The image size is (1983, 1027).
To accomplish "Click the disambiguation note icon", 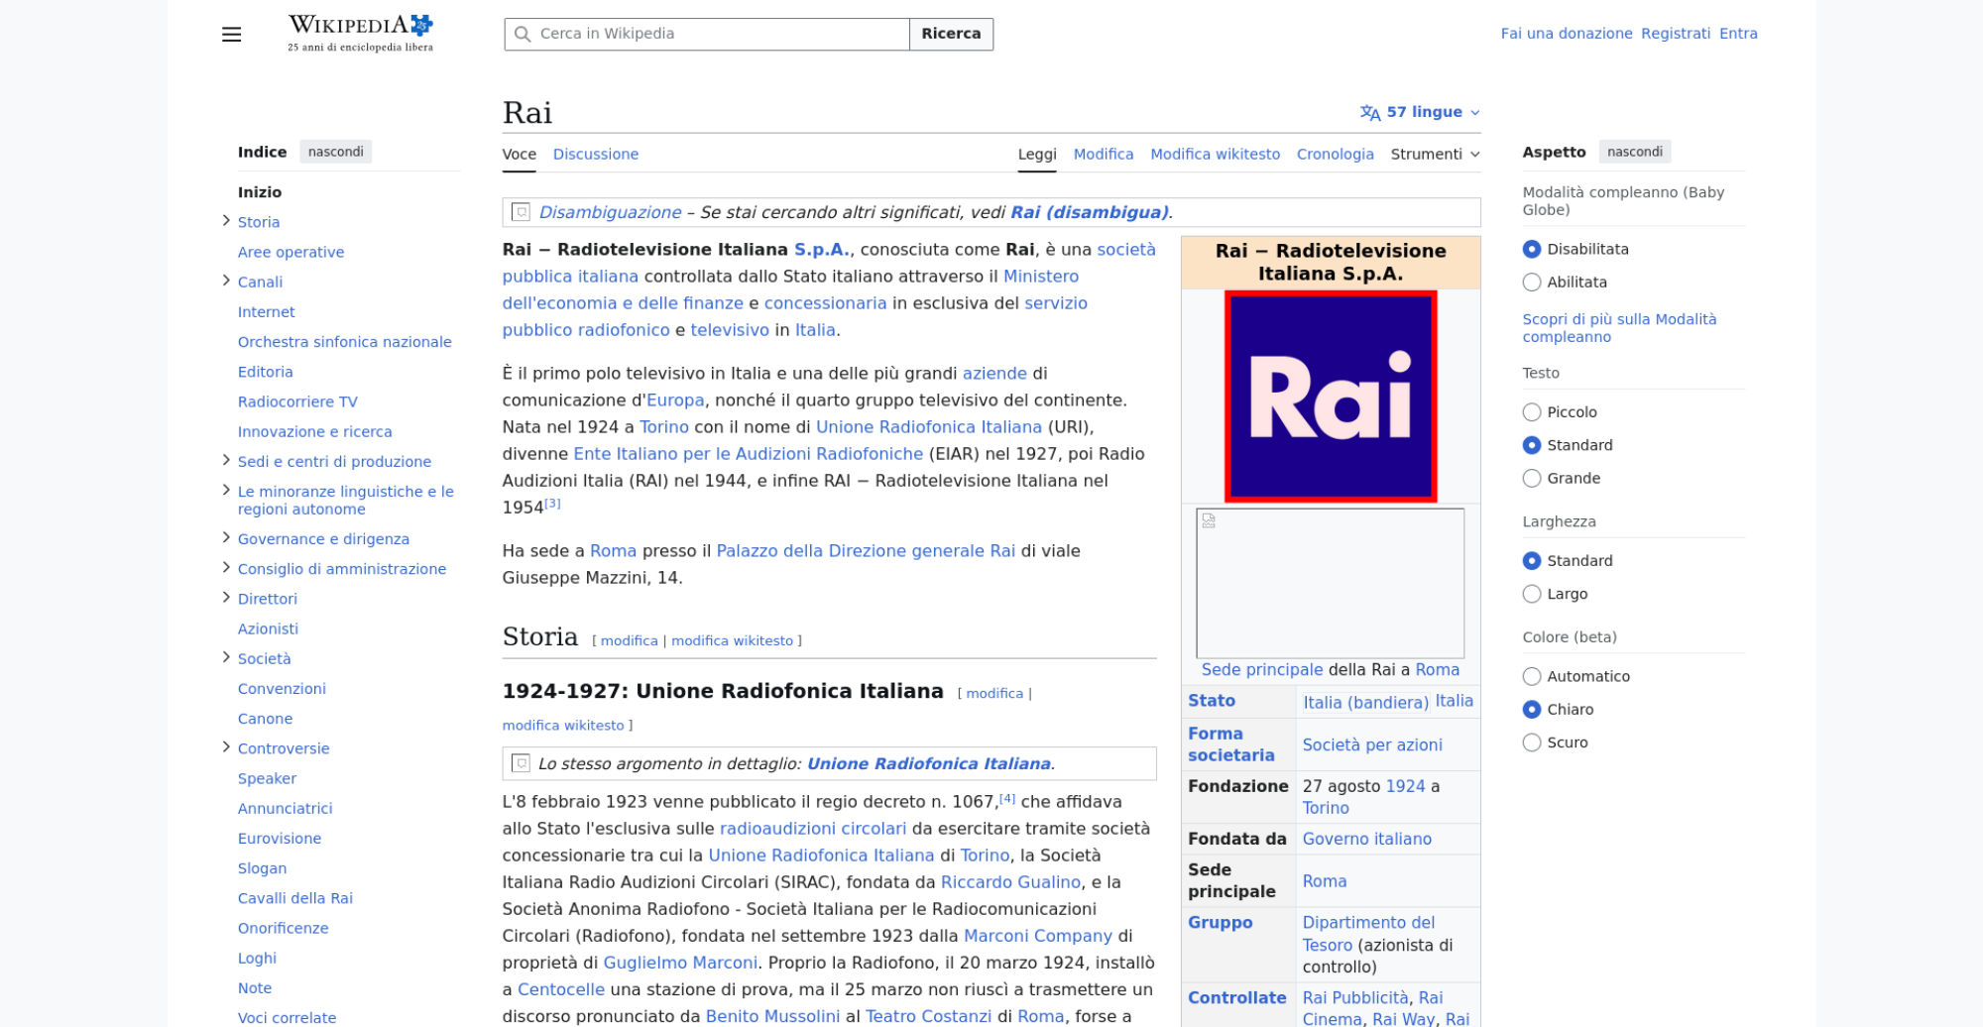I will pos(521,212).
